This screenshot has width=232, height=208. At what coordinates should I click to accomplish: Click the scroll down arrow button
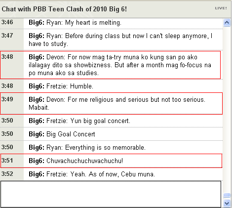227,203
